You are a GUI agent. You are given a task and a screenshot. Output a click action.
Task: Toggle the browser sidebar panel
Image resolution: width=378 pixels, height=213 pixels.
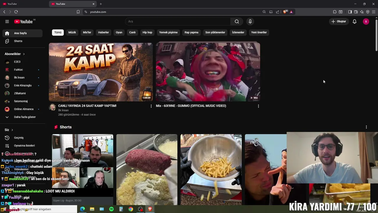350,12
